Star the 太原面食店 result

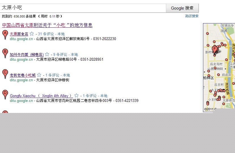(32, 34)
